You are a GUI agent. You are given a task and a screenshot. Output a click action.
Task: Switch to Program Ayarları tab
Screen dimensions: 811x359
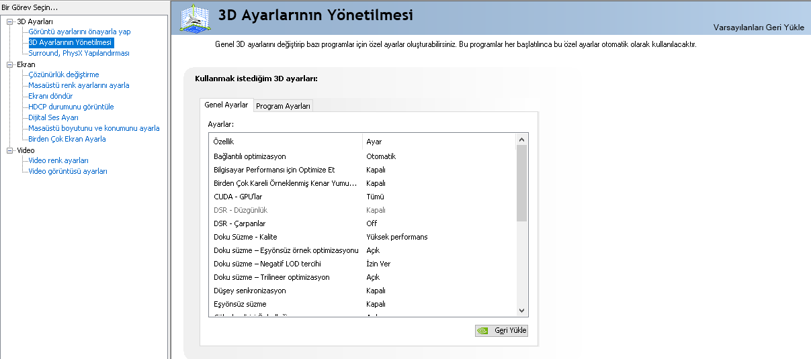pyautogui.click(x=284, y=106)
